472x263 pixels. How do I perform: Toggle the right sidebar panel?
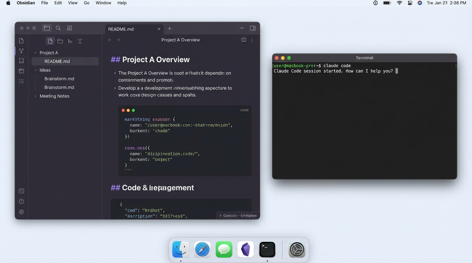click(x=252, y=28)
